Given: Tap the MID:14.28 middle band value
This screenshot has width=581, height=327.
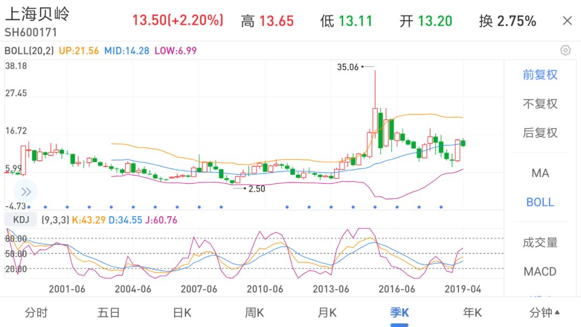Looking at the screenshot, I should coord(127,51).
